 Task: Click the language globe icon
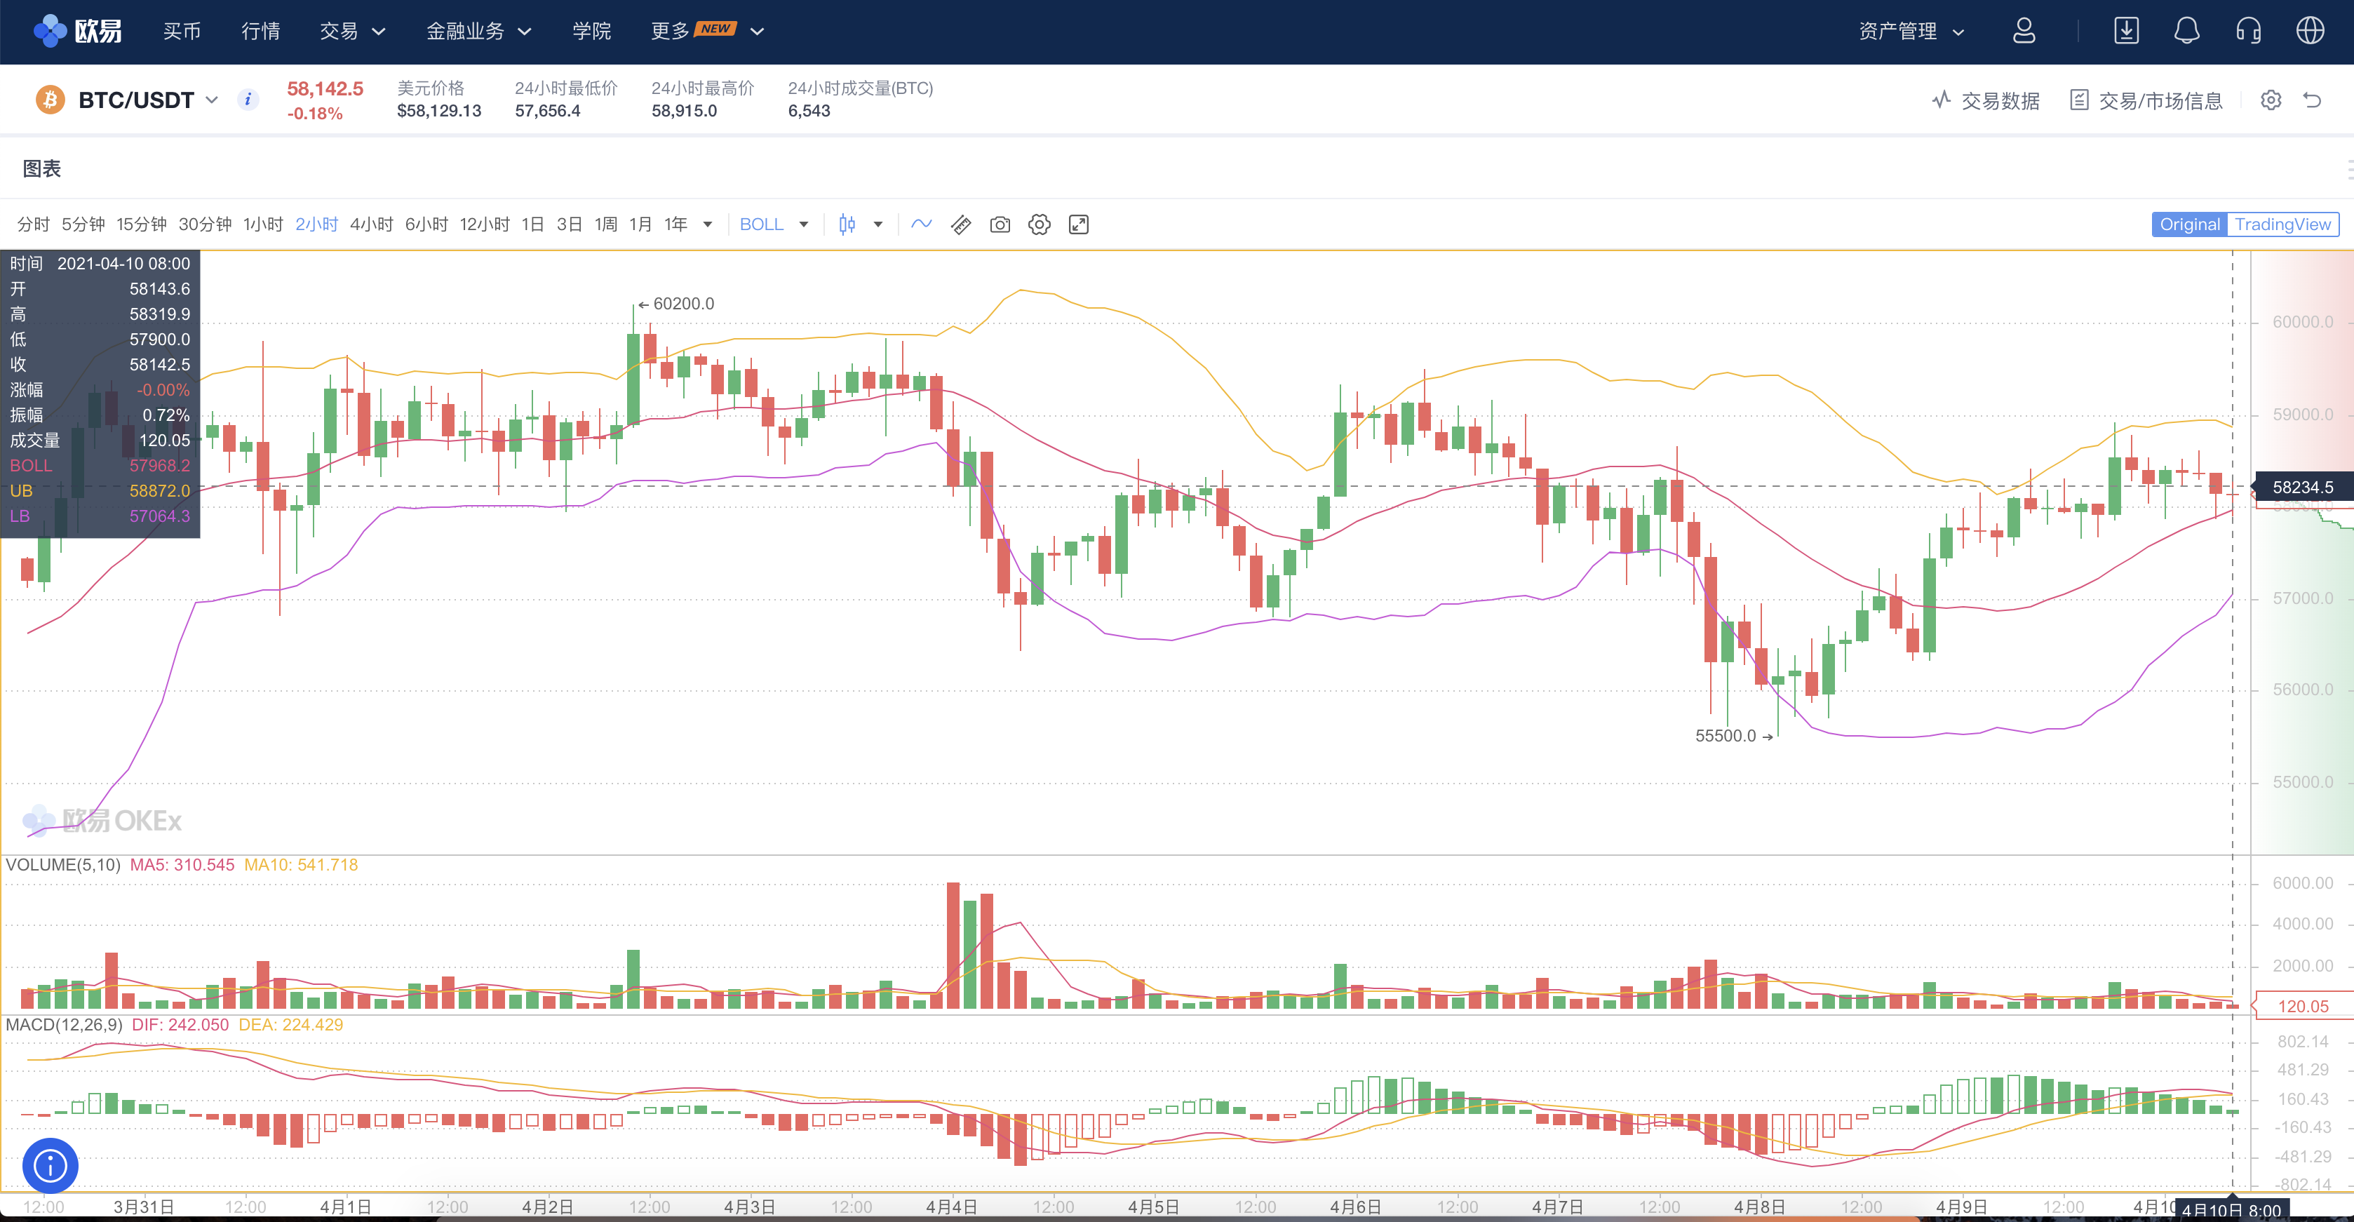tap(2310, 31)
